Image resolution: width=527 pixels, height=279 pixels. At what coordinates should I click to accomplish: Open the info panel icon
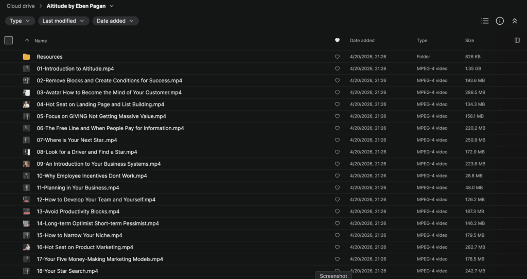click(x=500, y=21)
